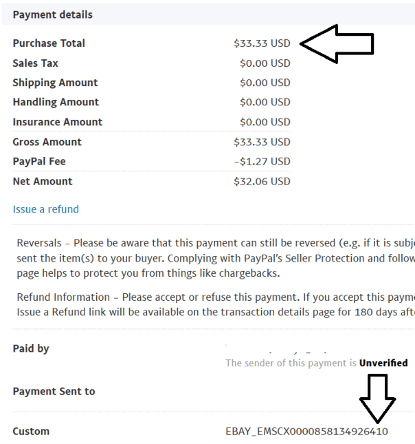Click the Purchase Total label
This screenshot has width=415, height=444.
point(49,43)
